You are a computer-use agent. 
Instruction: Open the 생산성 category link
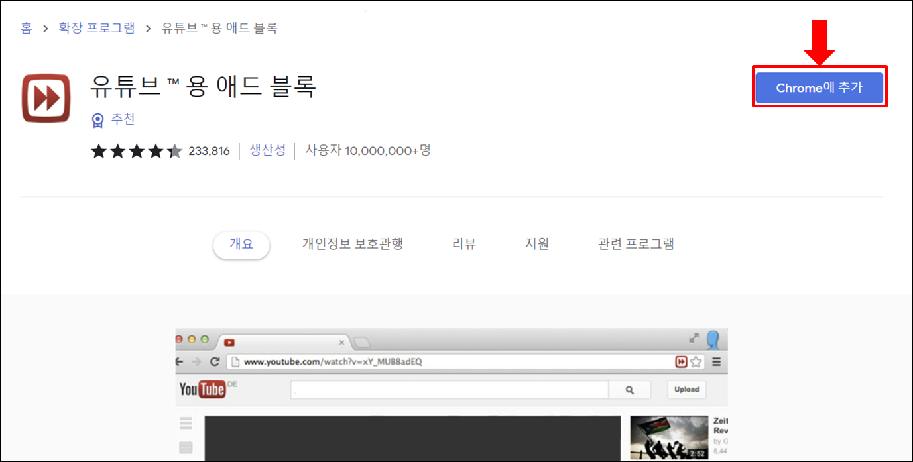(268, 150)
